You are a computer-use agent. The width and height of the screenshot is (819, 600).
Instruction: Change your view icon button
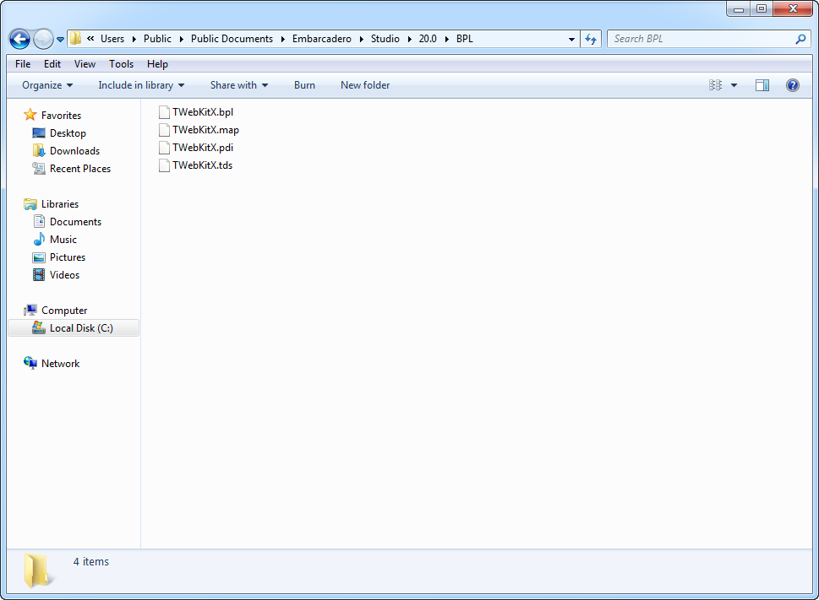(716, 85)
